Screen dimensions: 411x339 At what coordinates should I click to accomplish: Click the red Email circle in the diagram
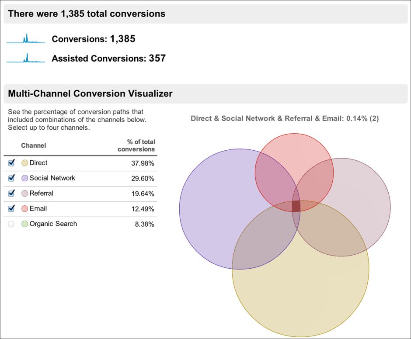tap(294, 149)
